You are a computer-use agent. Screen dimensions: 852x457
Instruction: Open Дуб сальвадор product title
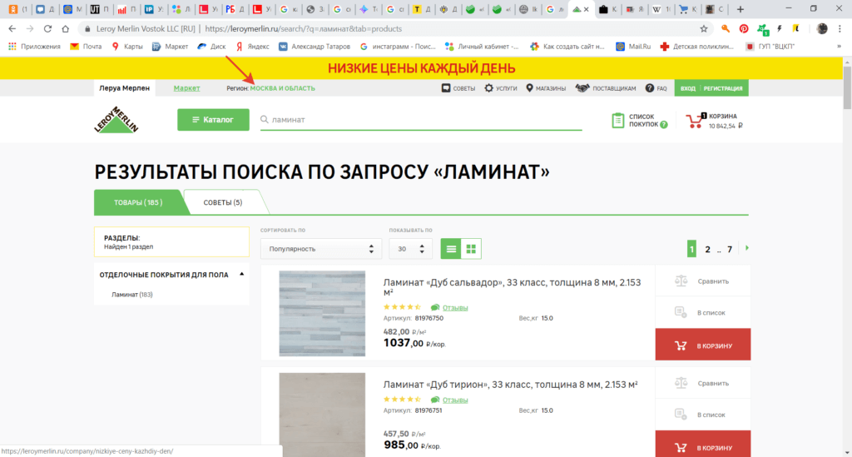coord(512,287)
